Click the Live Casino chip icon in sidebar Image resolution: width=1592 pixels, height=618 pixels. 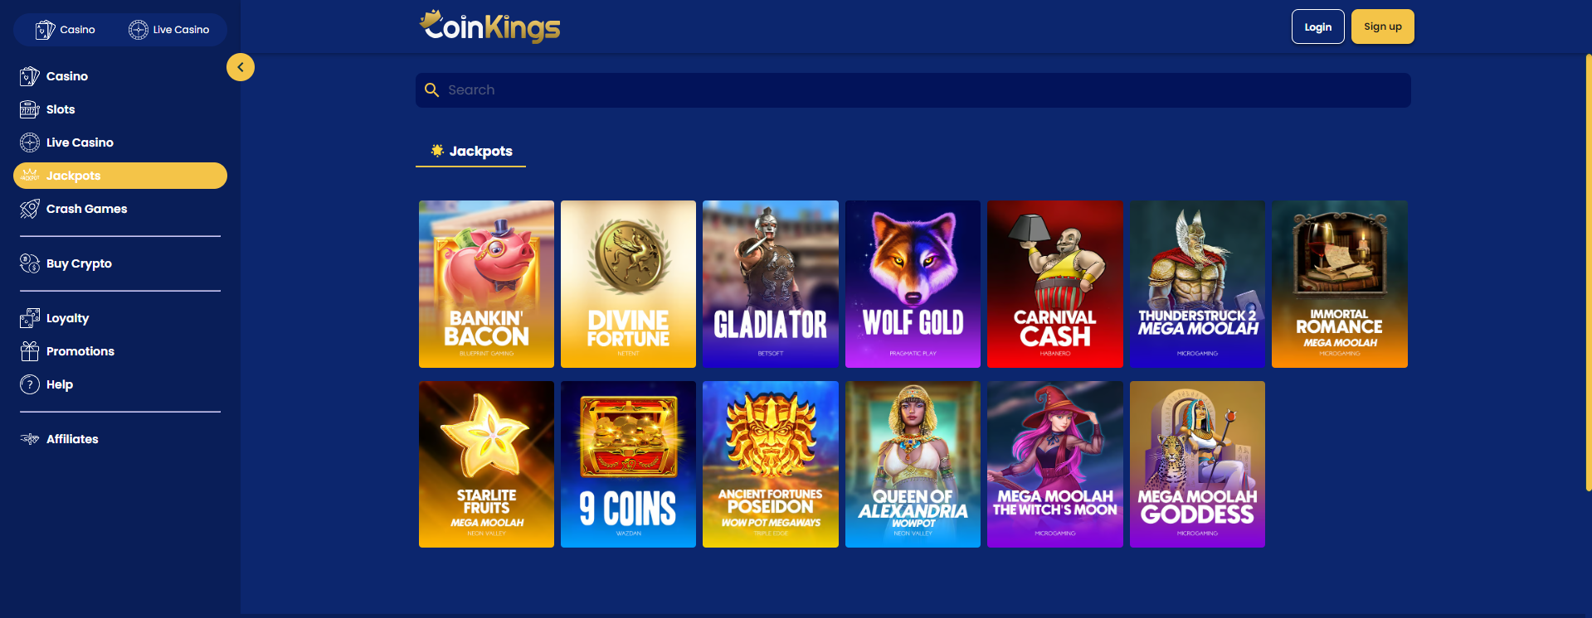tap(30, 142)
